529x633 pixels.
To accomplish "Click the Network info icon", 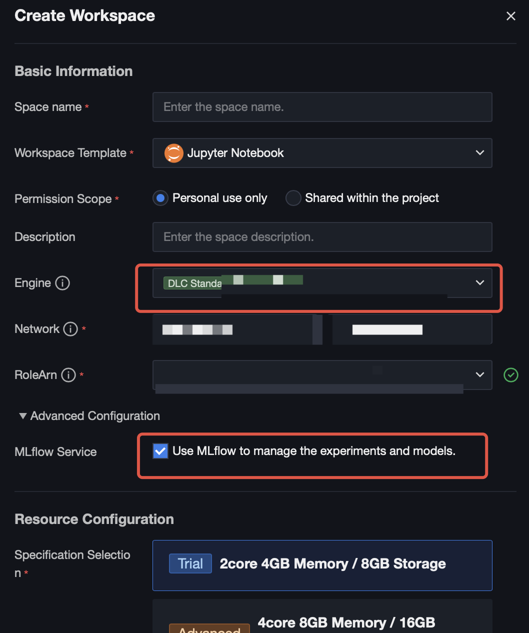I will click(70, 329).
